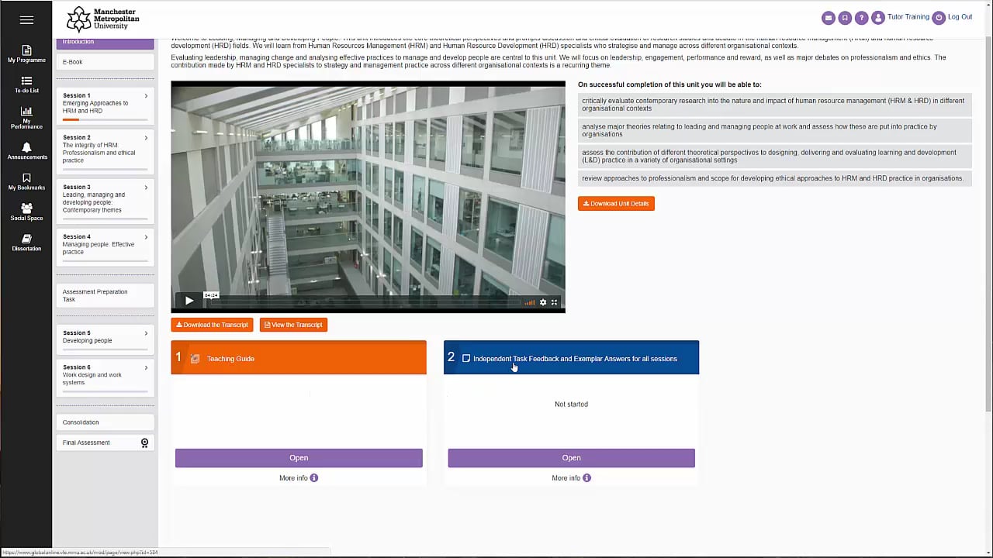
Task: Click View the Transcript button
Action: [x=293, y=325]
